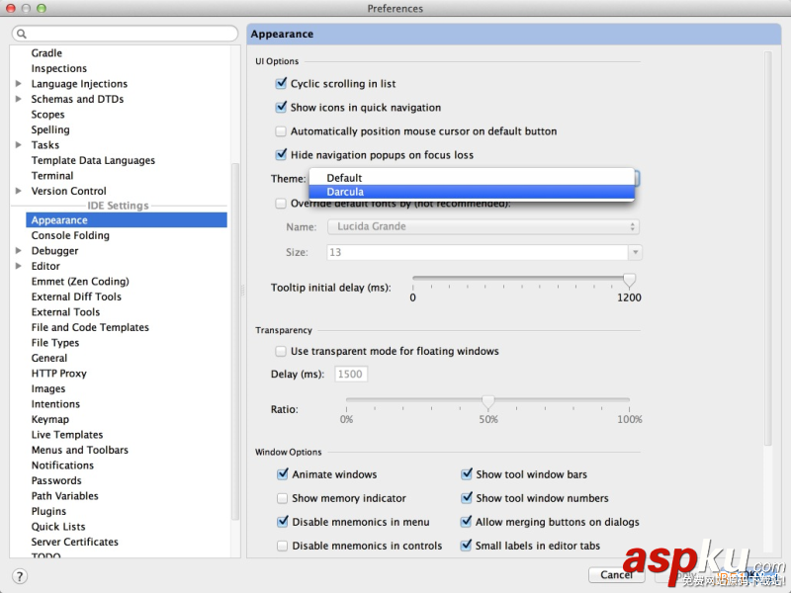Screen dimensions: 791x593
Task: Select Live Templates item
Action: point(67,435)
